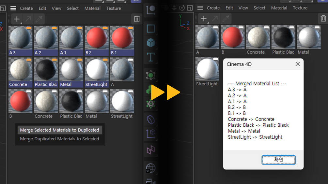
Task: Open Material menu in left panel
Action: pos(92,8)
